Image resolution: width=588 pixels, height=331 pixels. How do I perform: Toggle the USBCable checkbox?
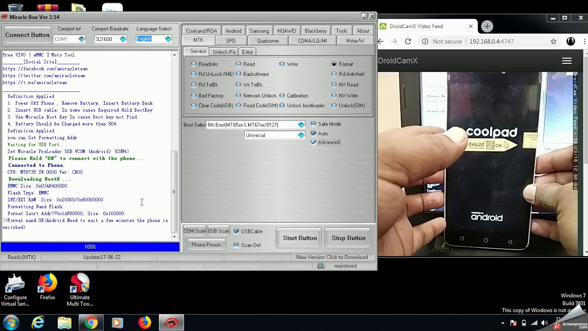click(x=236, y=231)
